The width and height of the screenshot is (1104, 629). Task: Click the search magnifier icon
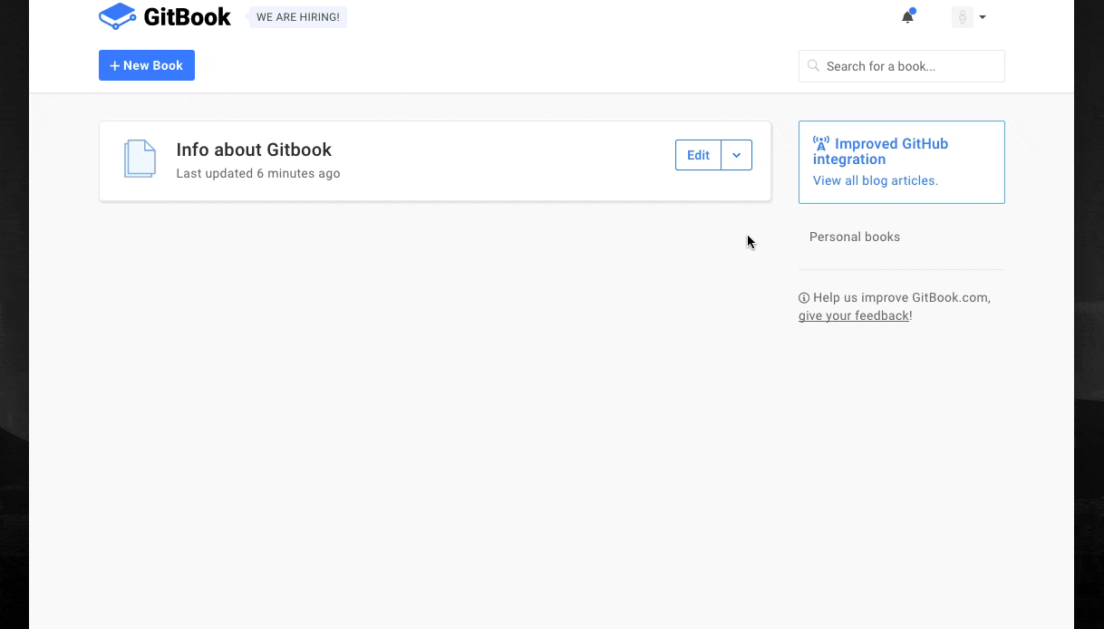point(813,66)
